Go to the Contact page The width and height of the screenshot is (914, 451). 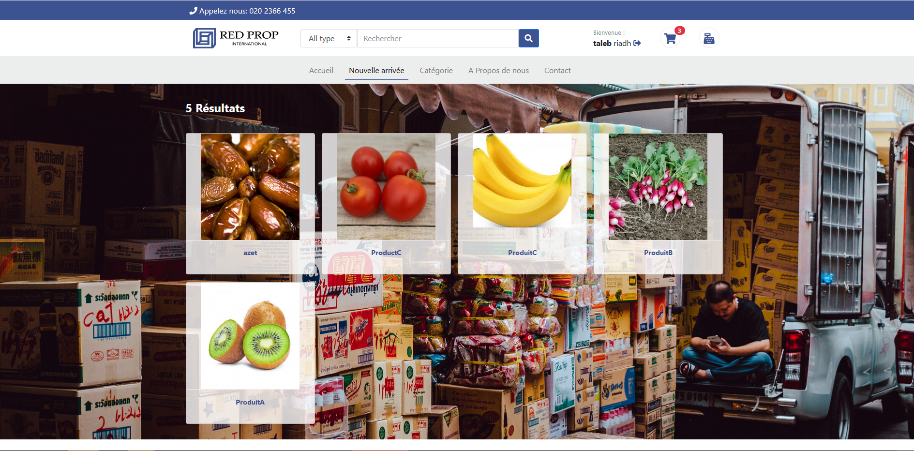coord(557,70)
